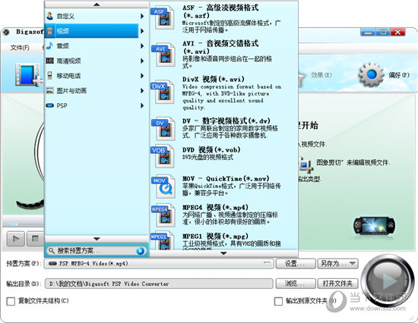Select the 移动电话 category
The width and height of the screenshot is (418, 323).
(x=92, y=76)
